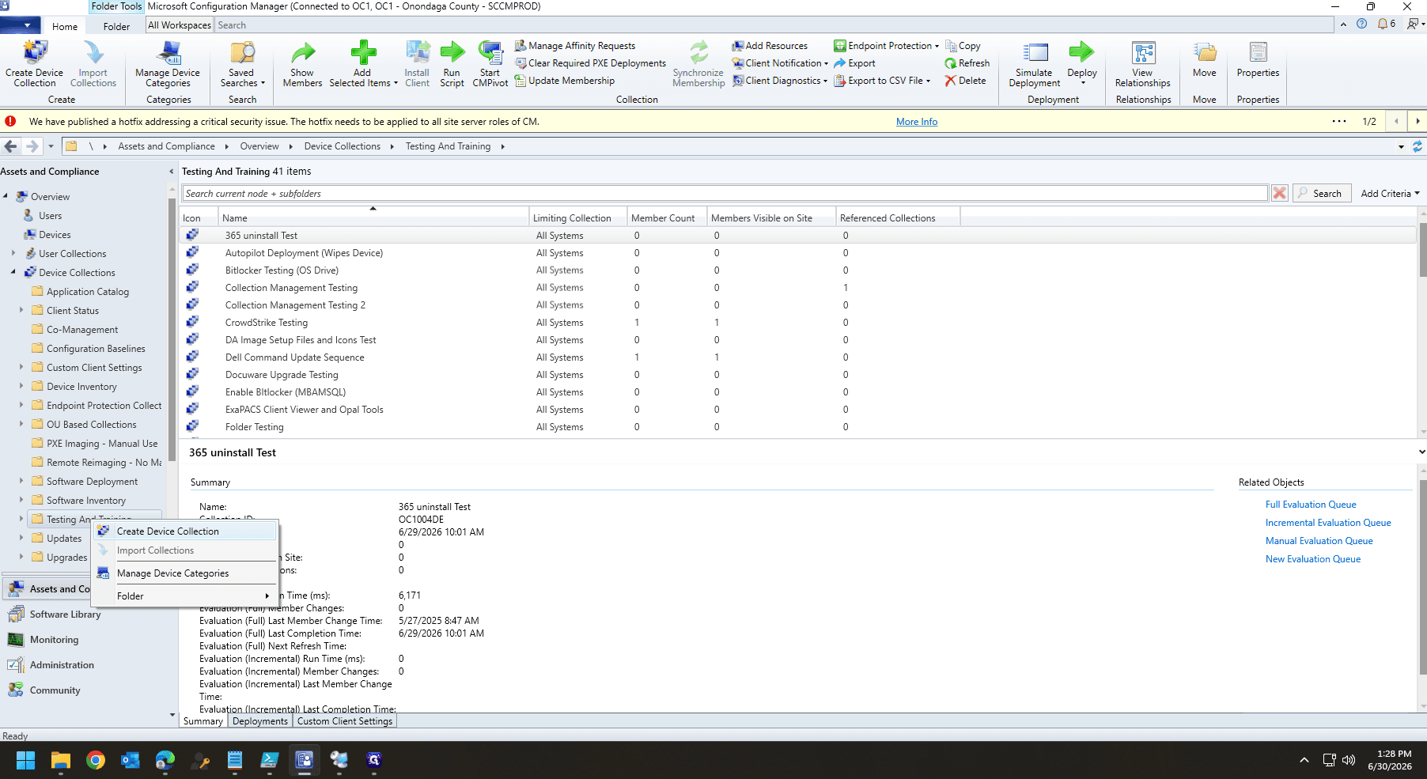Select the Software Inventory folder
Screen dimensions: 1427x779
click(x=85, y=501)
